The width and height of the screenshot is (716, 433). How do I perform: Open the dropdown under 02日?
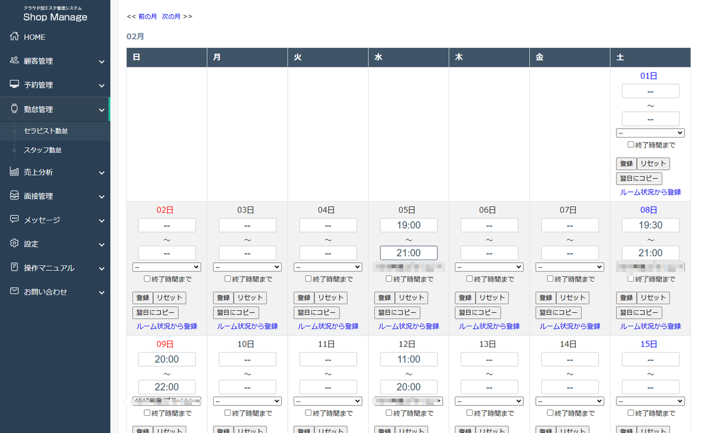click(x=166, y=267)
